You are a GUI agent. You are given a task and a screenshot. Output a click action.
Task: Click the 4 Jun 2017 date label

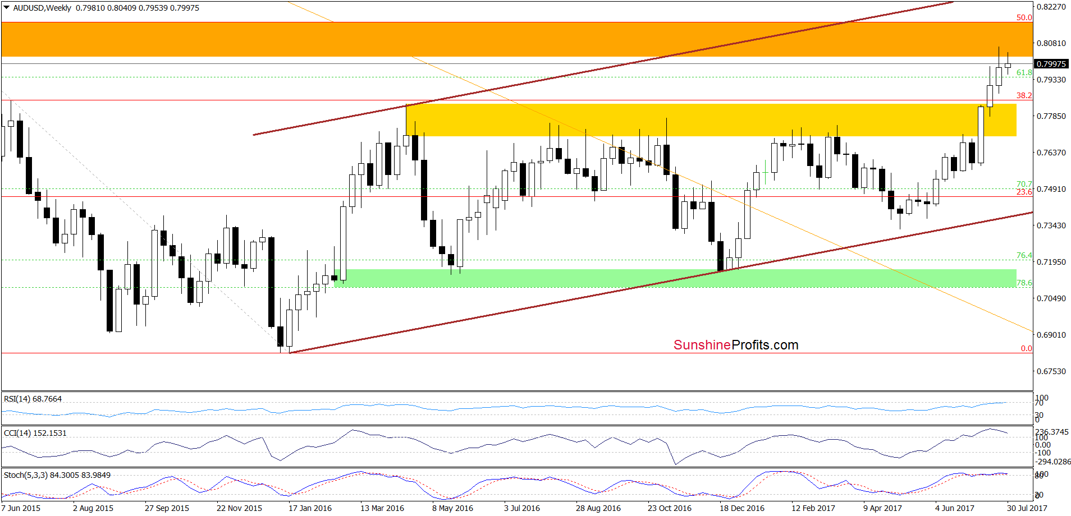[954, 508]
